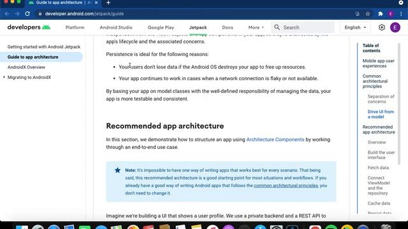Viewport: 408px width, 229px height.
Task: Click the star icon in the note box
Action: pyautogui.click(x=117, y=170)
